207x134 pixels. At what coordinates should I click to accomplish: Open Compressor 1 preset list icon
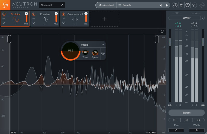click(x=63, y=19)
